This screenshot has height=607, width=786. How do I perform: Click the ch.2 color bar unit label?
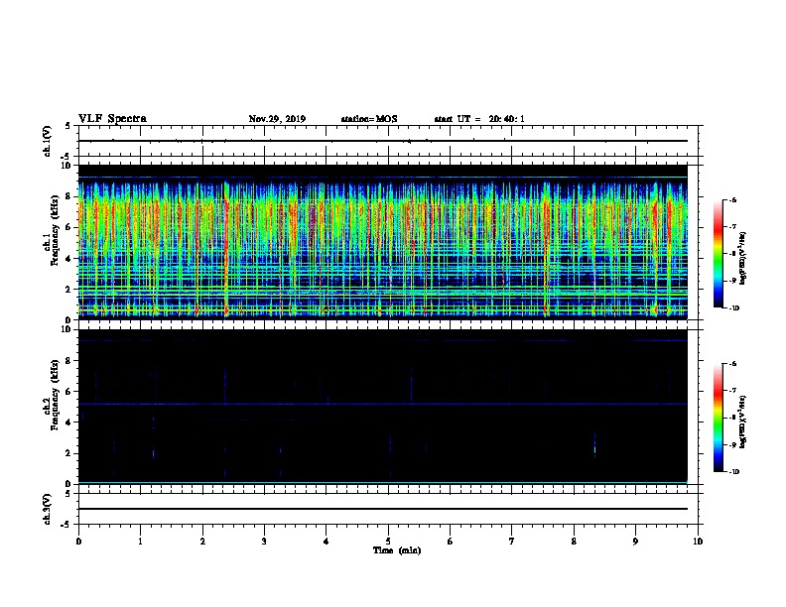click(x=743, y=422)
